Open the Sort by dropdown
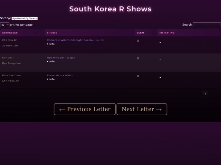The width and height of the screenshot is (221, 165). 25,18
